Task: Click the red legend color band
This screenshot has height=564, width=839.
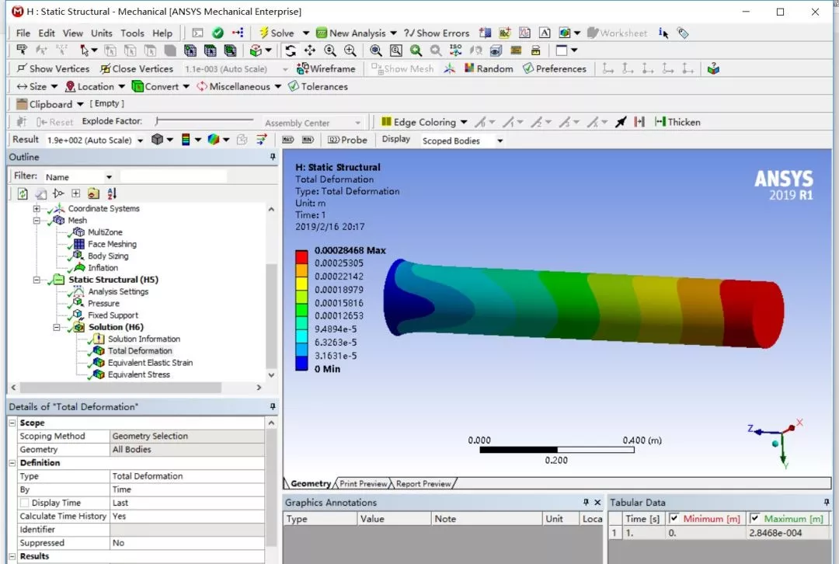Action: click(x=301, y=257)
